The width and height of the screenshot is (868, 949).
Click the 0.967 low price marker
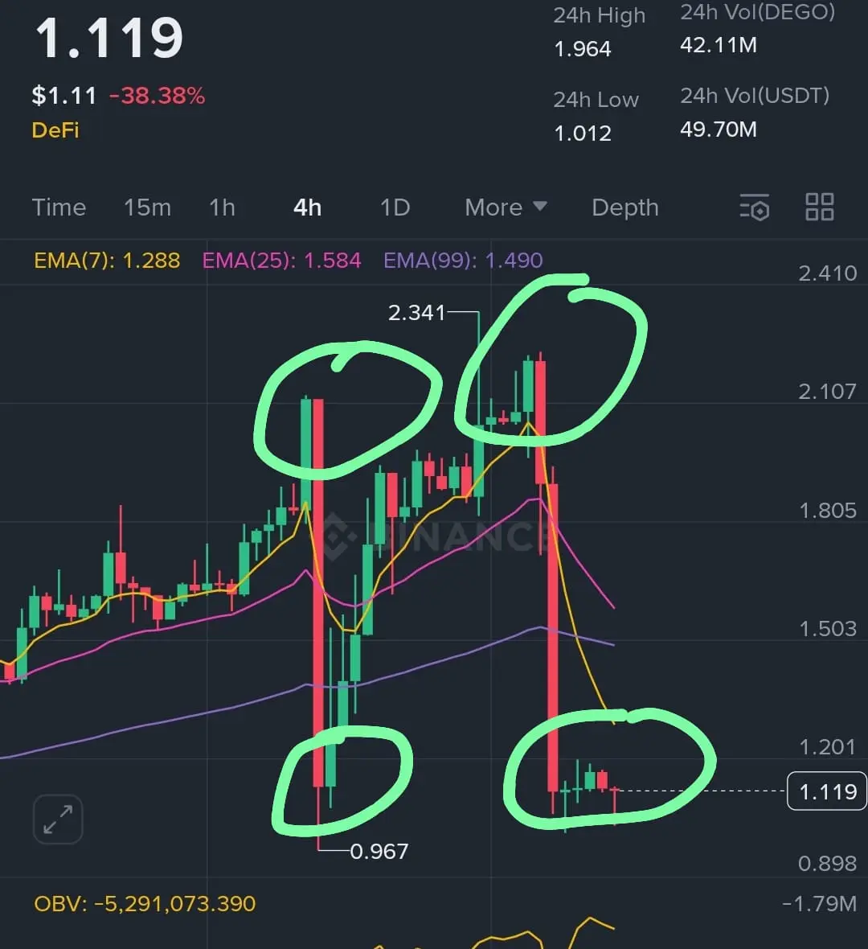pyautogui.click(x=379, y=852)
